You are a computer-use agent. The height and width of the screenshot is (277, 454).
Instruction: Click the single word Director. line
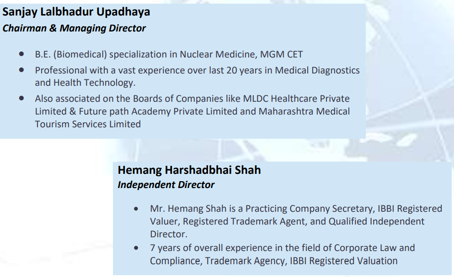click(169, 234)
